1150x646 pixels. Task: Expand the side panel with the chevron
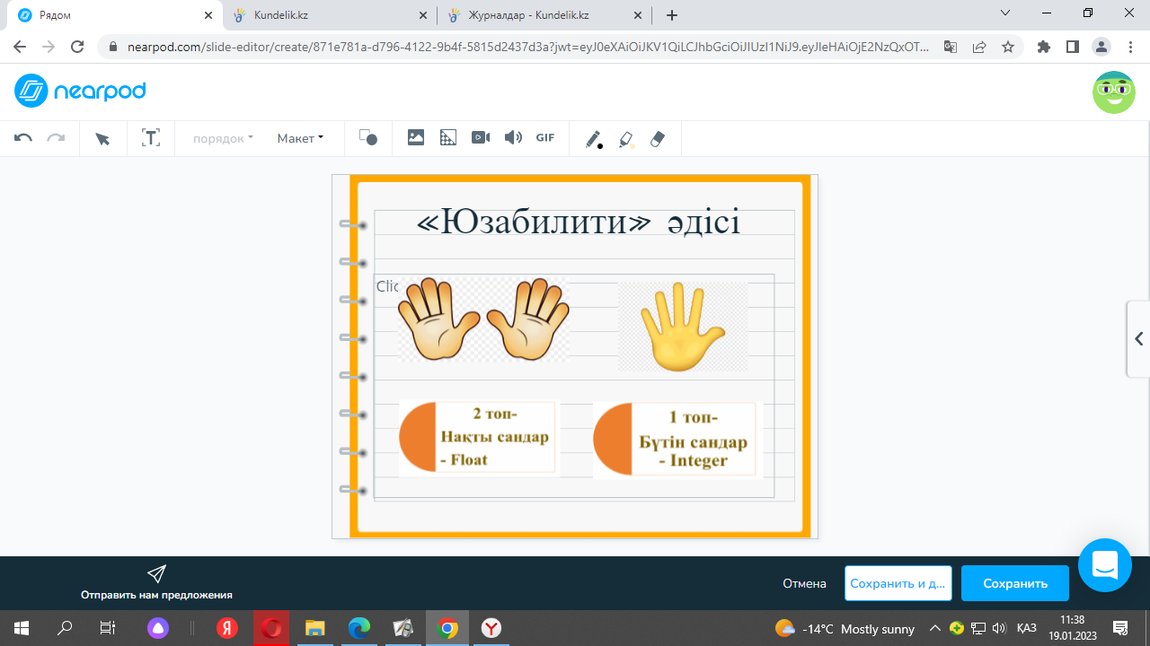1138,339
